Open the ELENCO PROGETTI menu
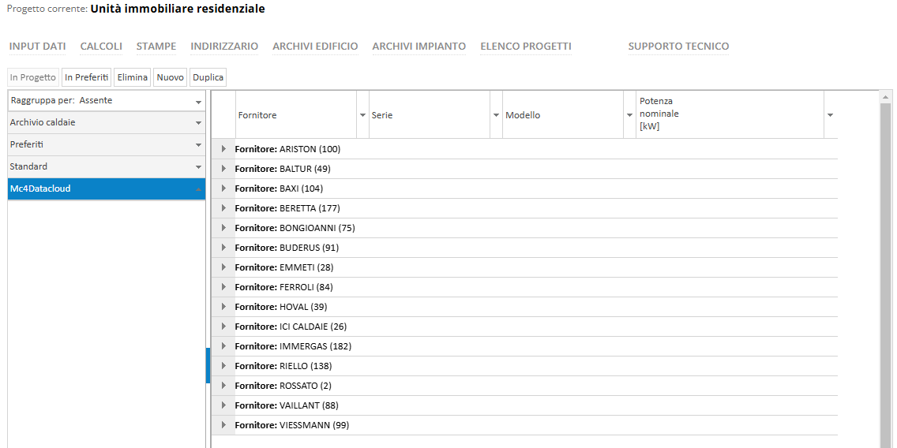The image size is (897, 448). click(526, 47)
